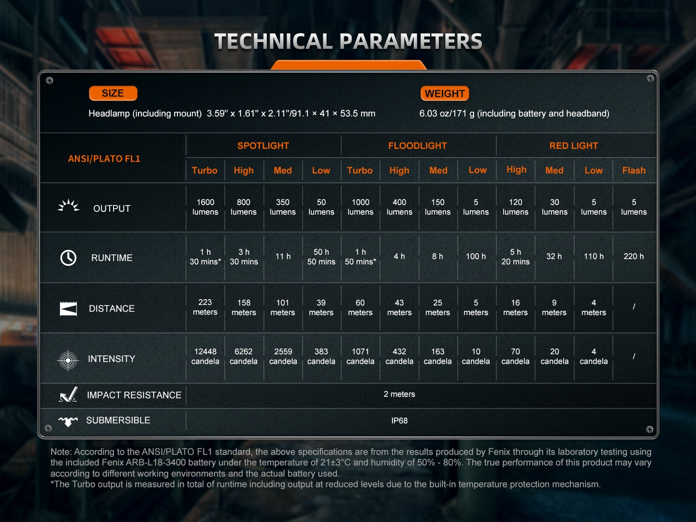Click the Intensity target icon
696x522 pixels.
[x=68, y=360]
